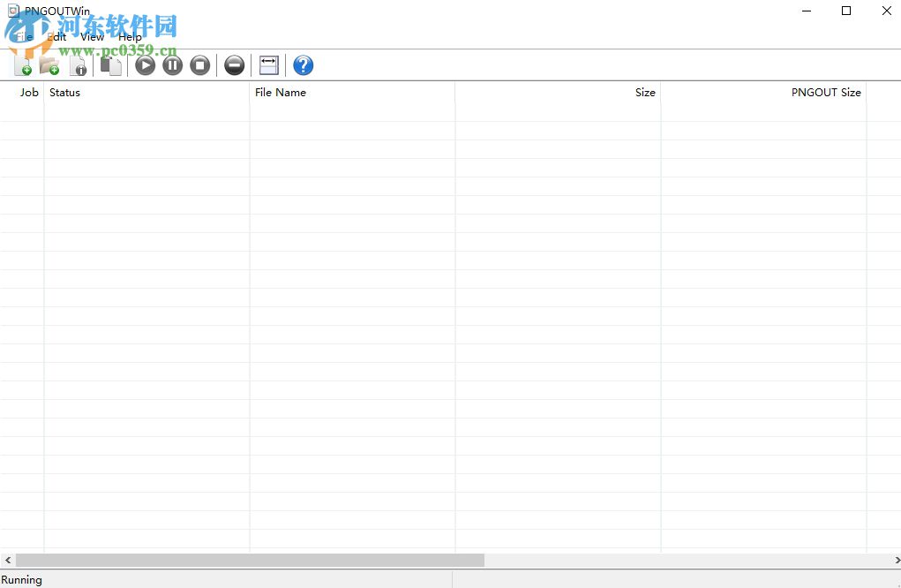The width and height of the screenshot is (901, 588).
Task: Click the scroll right arrow
Action: coord(897,560)
